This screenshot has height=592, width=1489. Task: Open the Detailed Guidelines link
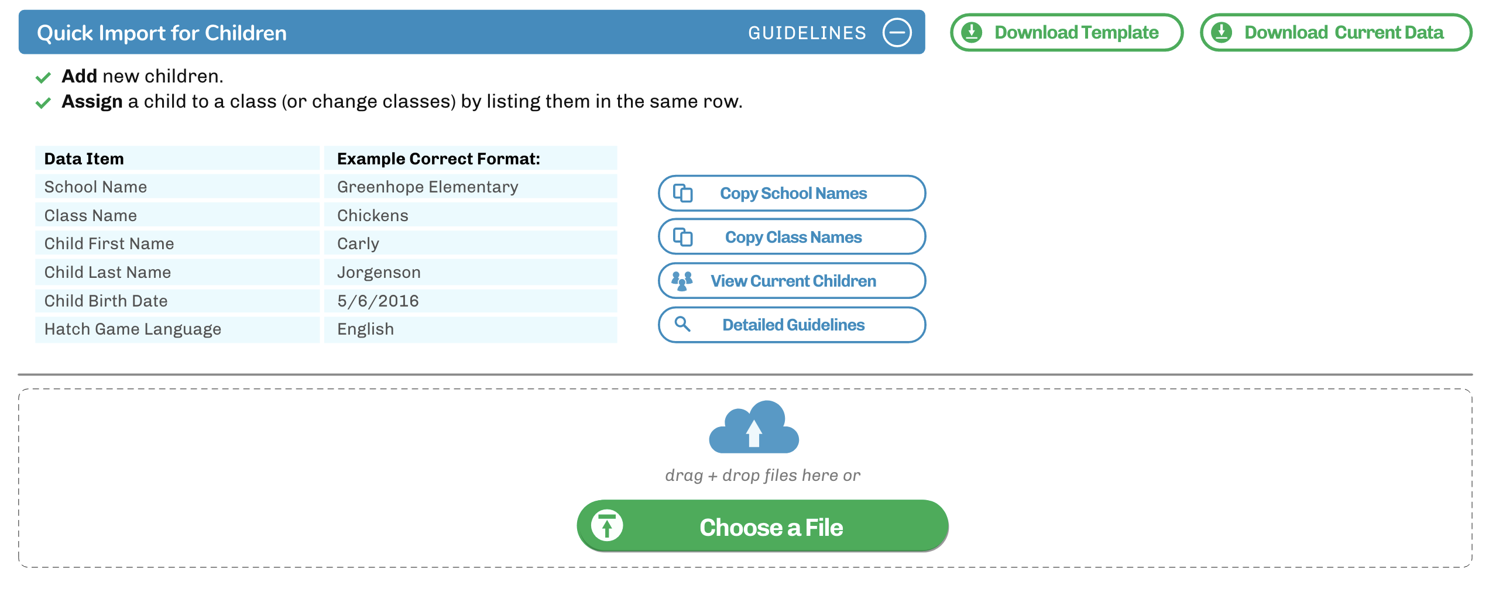coord(792,325)
